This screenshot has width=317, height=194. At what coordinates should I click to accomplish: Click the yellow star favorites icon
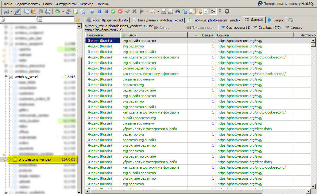[78, 20]
